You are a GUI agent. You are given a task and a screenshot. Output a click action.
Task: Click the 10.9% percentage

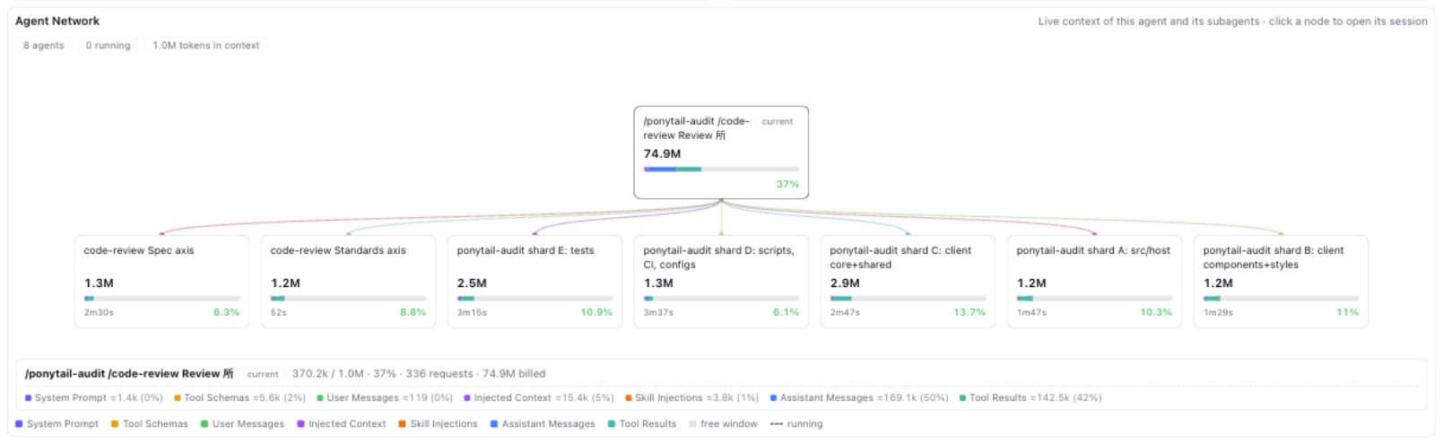pyautogui.click(x=596, y=312)
